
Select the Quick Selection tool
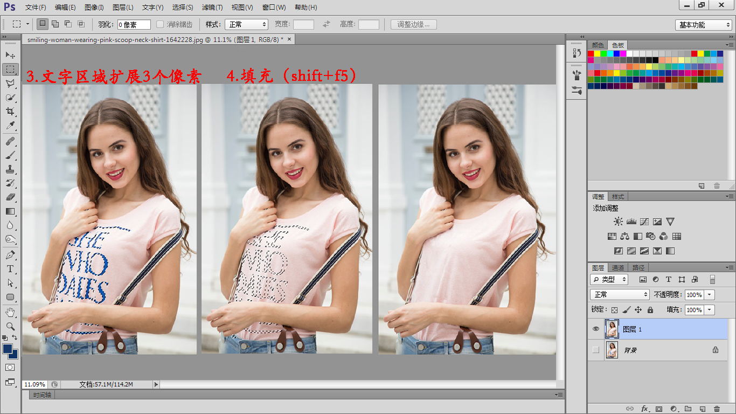[x=10, y=98]
